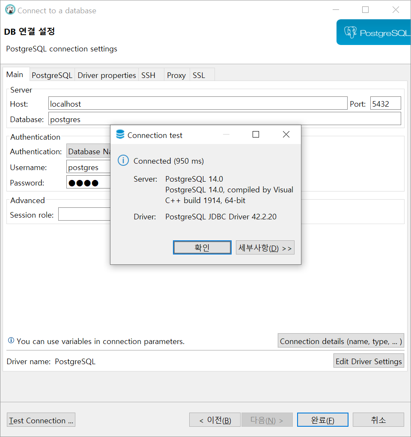Click the PostgreSQL connection settings subtitle
The width and height of the screenshot is (411, 437).
pyautogui.click(x=62, y=49)
